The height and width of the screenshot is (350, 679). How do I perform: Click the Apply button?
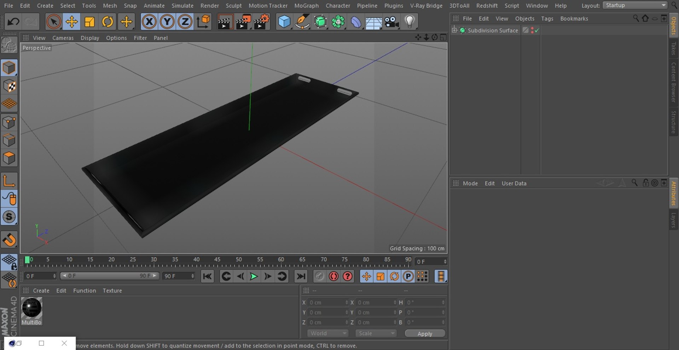(x=425, y=334)
